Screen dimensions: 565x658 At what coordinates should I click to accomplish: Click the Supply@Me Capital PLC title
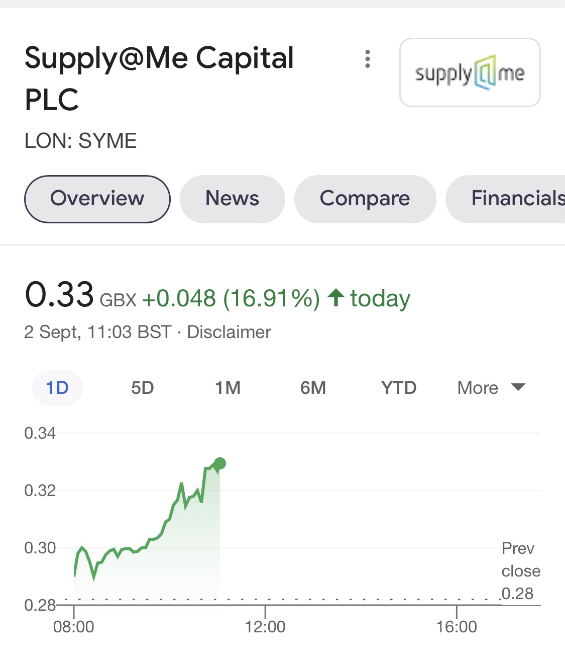coord(159,78)
